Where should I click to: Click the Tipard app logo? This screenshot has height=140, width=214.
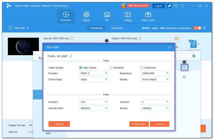click(x=9, y=6)
